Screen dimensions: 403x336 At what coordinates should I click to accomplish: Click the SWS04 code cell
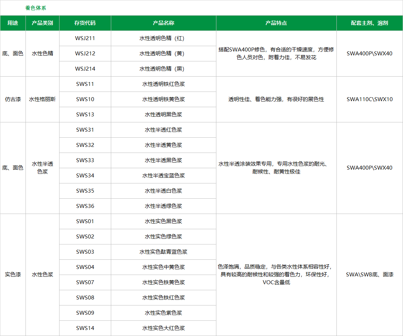pos(85,267)
